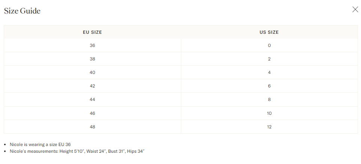Select EU size 36 cell
Screen dimensions: 361x164
pyautogui.click(x=92, y=45)
